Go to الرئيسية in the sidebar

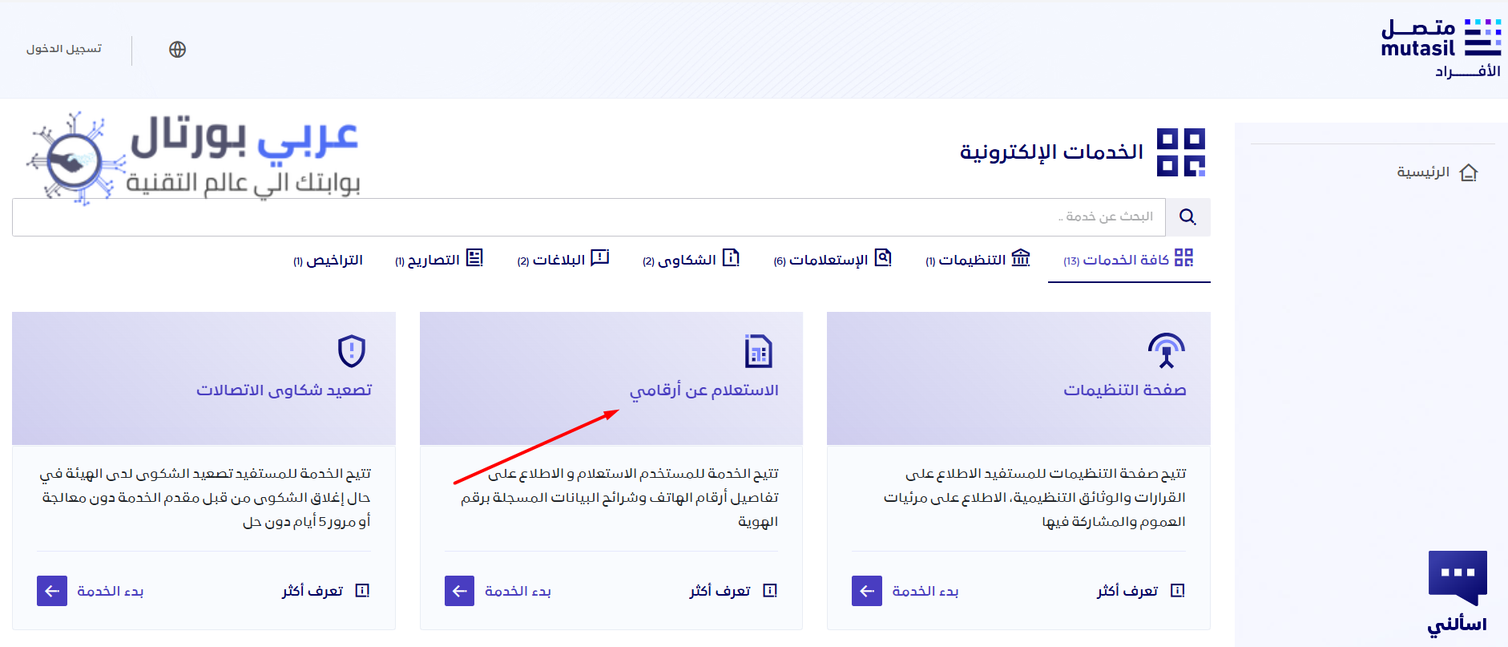pos(1423,172)
